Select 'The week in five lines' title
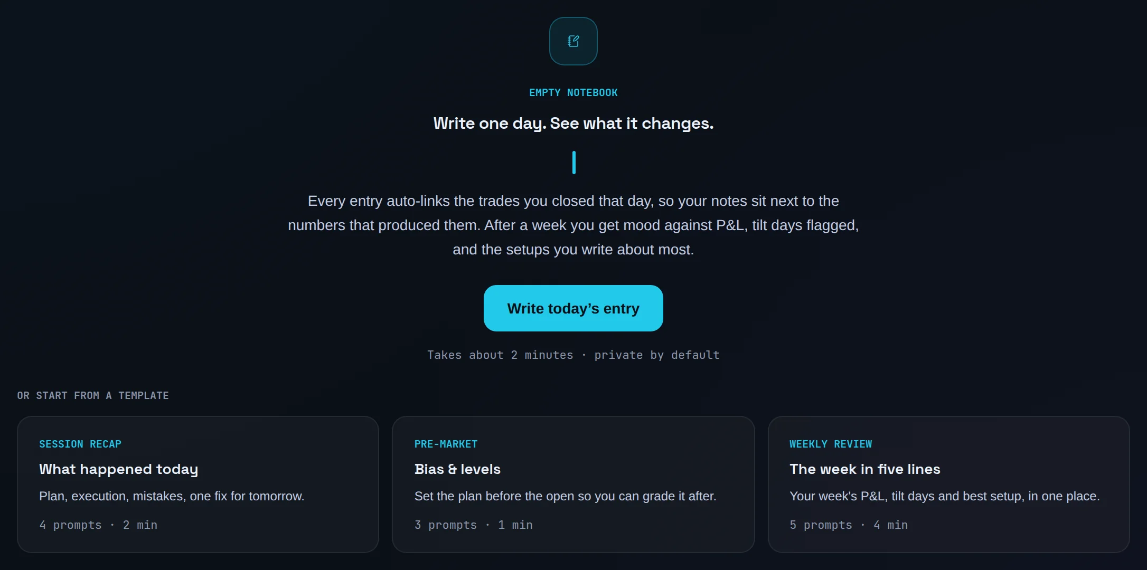Viewport: 1147px width, 570px height. coord(865,469)
